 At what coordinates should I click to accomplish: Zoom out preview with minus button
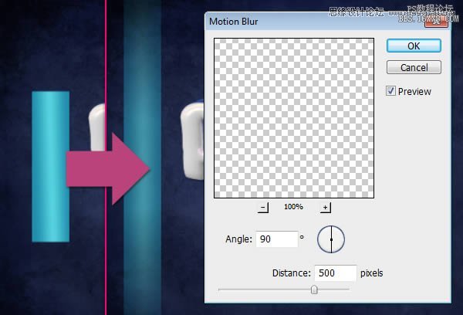263,208
